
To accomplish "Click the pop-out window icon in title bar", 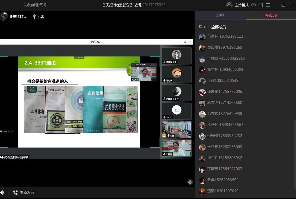I will pos(261,5).
